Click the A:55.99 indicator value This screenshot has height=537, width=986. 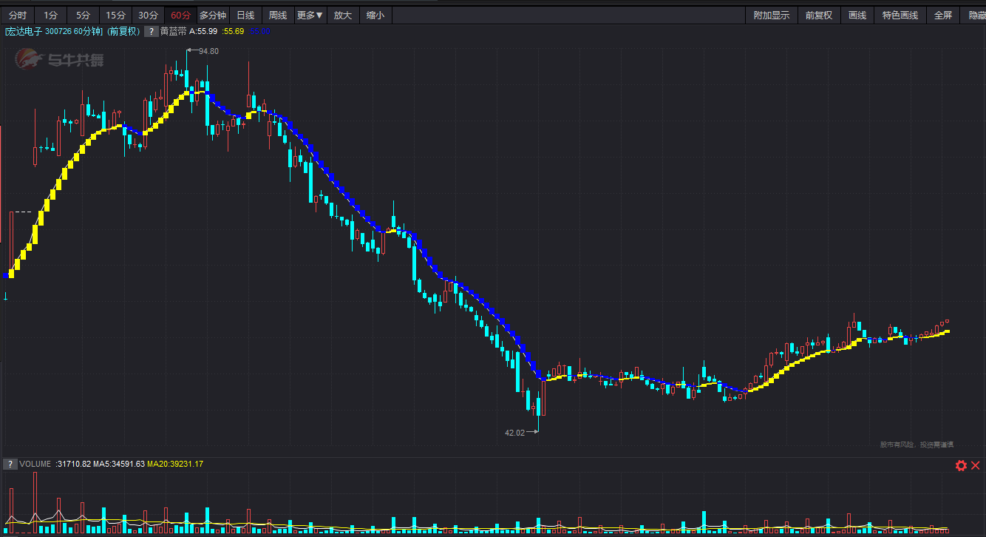pyautogui.click(x=203, y=31)
